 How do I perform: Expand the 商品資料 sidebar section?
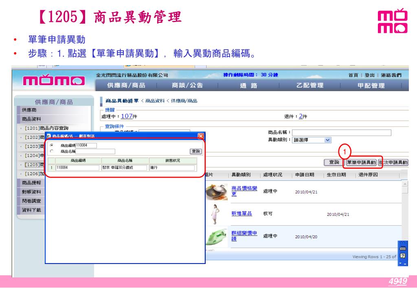tap(31, 119)
